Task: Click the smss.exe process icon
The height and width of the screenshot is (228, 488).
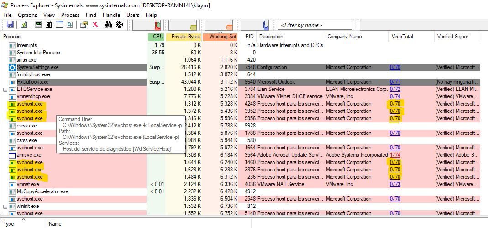Action: 12,60
